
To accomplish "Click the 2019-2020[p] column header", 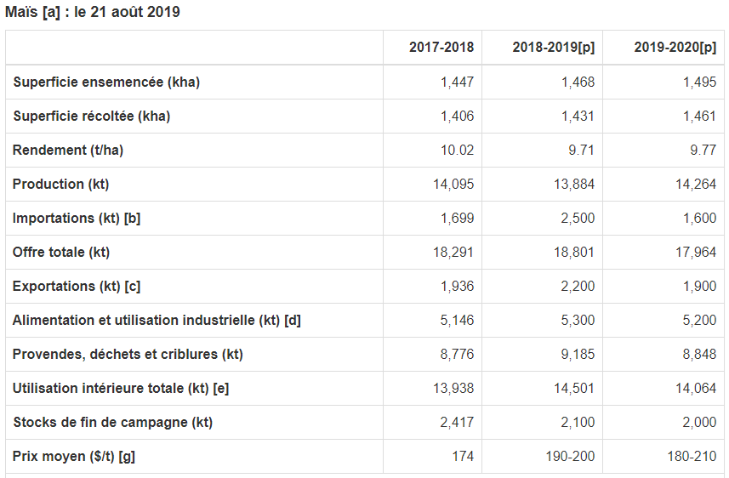I will point(675,48).
